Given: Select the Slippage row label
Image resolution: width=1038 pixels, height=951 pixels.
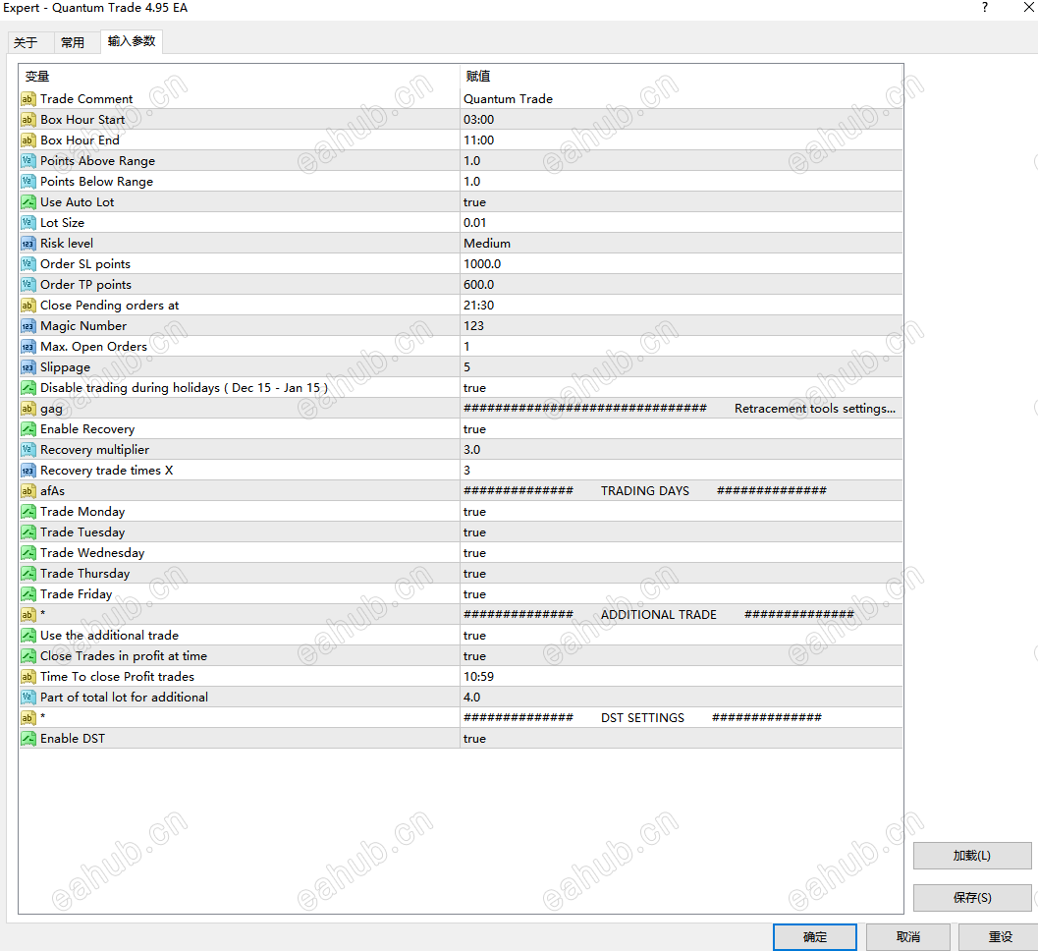Looking at the screenshot, I should click(65, 367).
